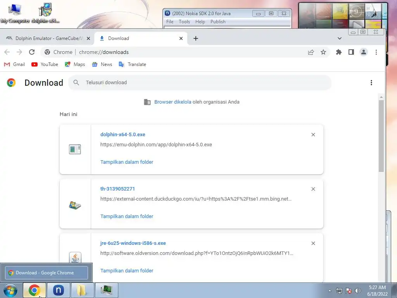Open Publish menu in Nokia SDK window
This screenshot has width=397, height=298.
pyautogui.click(x=218, y=22)
